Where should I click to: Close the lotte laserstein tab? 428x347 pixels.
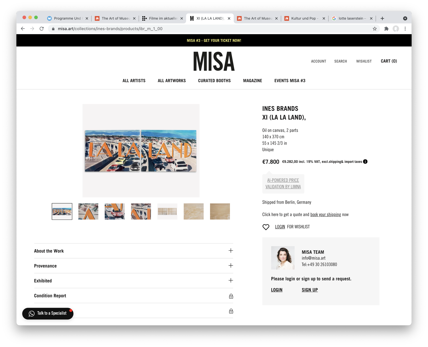pos(371,18)
